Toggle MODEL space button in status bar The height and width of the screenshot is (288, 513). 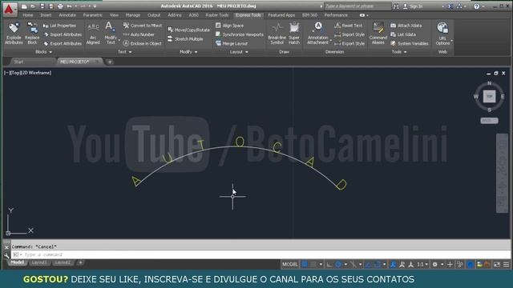click(x=290, y=265)
